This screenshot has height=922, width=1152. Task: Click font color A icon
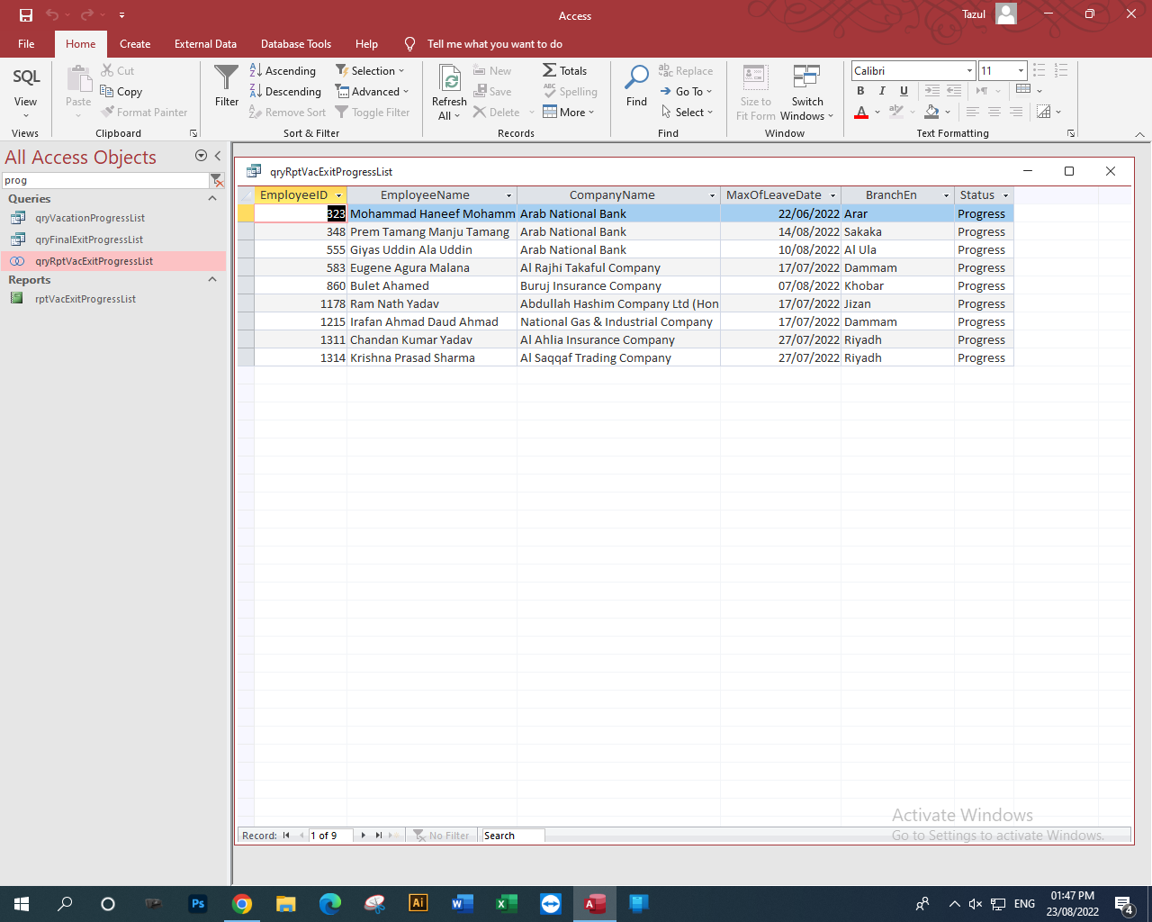pos(861,112)
